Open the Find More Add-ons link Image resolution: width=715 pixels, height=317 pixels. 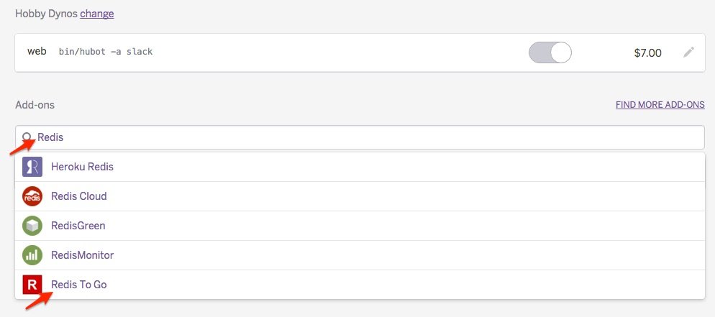click(660, 105)
